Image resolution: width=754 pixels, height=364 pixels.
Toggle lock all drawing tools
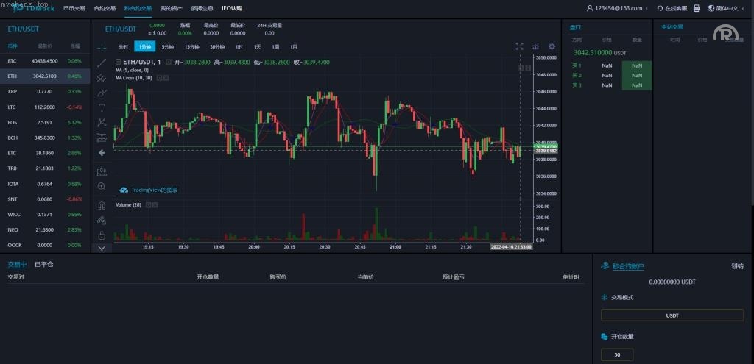pos(102,235)
